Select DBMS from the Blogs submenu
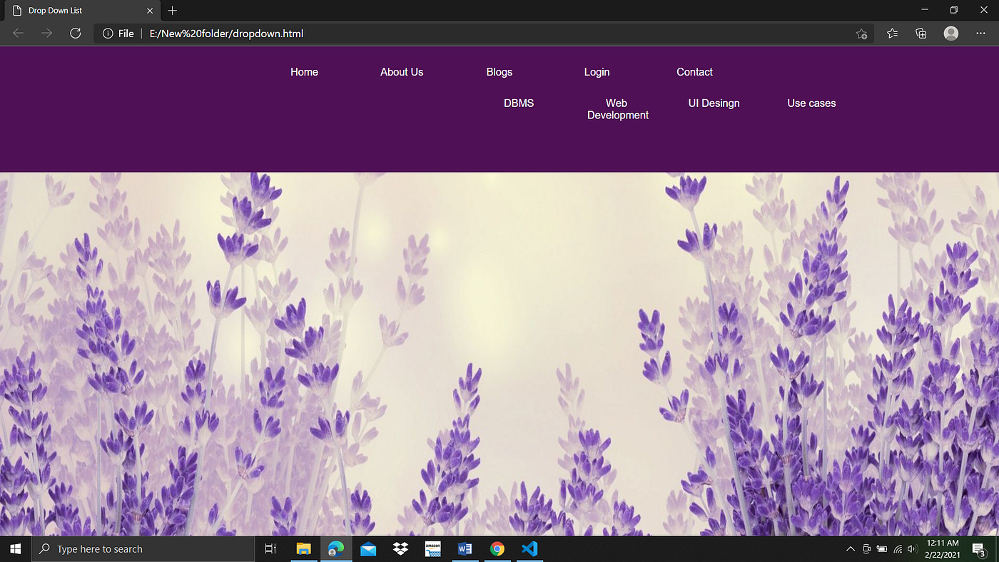The image size is (999, 562). [519, 103]
